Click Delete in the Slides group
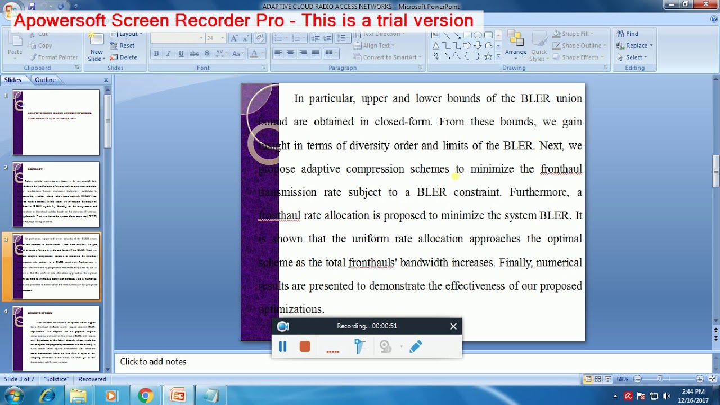The image size is (720, 405). 123,57
